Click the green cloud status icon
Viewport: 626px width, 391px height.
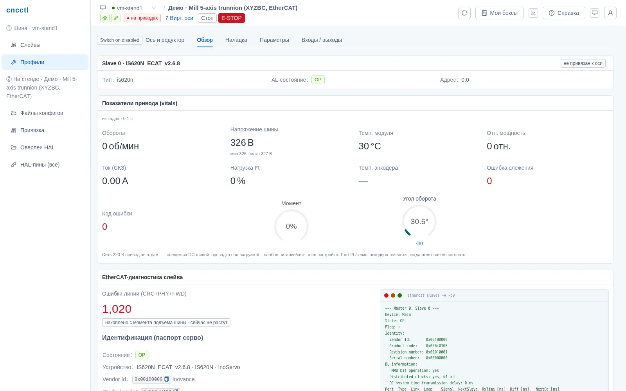(x=105, y=18)
